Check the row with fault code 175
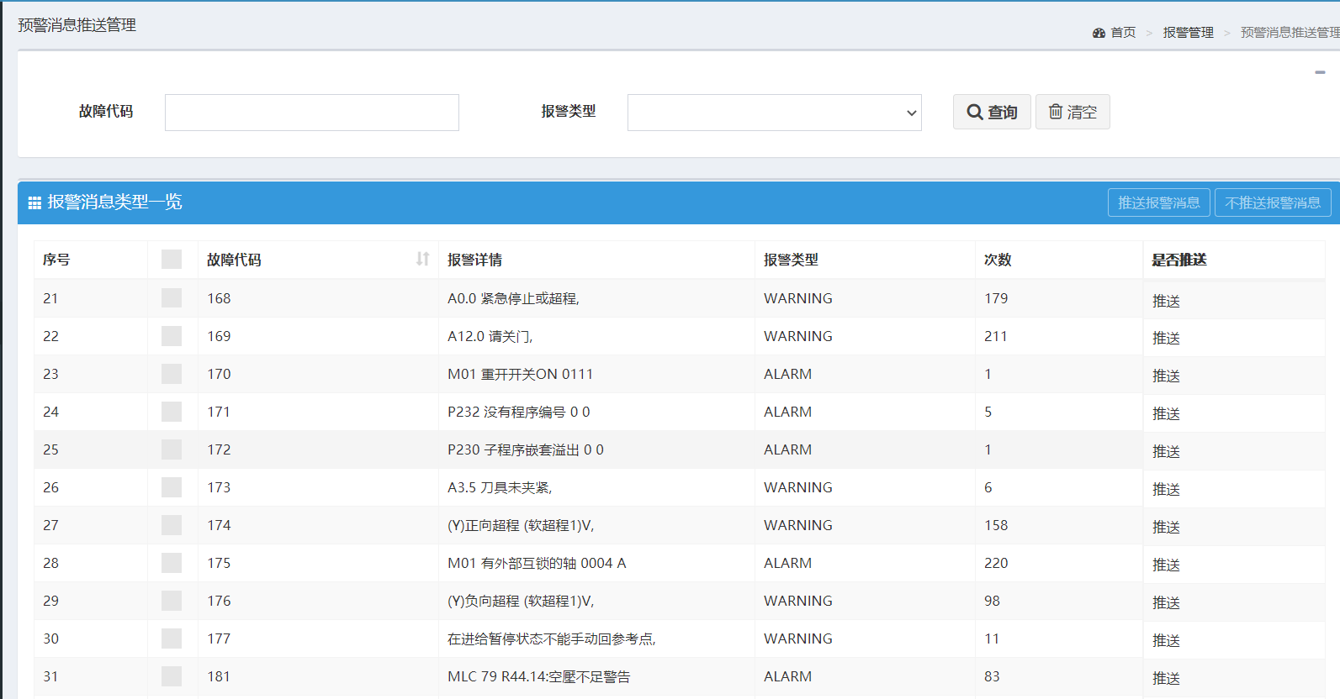Screen dimensions: 1340x699 pyautogui.click(x=172, y=563)
